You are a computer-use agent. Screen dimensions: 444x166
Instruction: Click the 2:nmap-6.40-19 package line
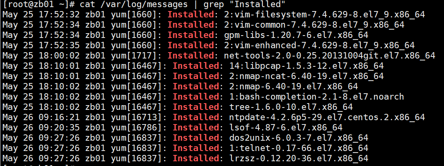coord(293,86)
